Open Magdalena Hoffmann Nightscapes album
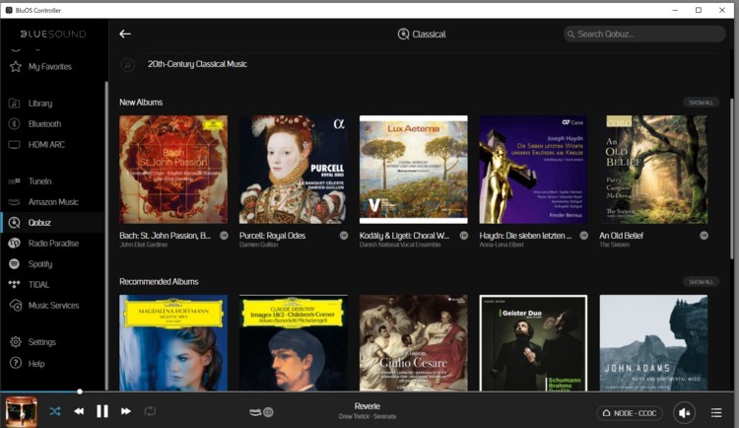739x428 pixels. pos(173,343)
